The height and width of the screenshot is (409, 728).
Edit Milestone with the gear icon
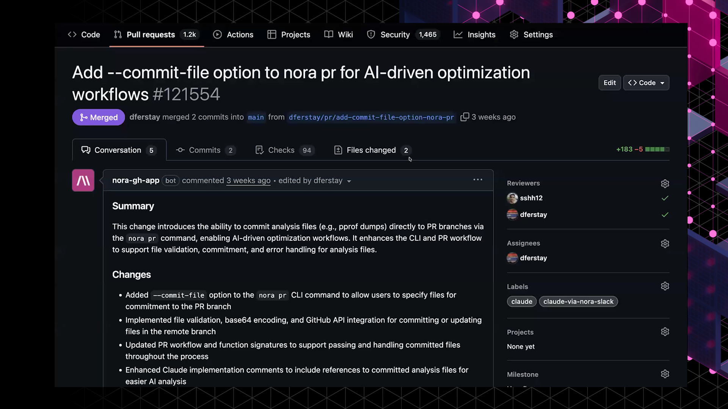(x=665, y=374)
